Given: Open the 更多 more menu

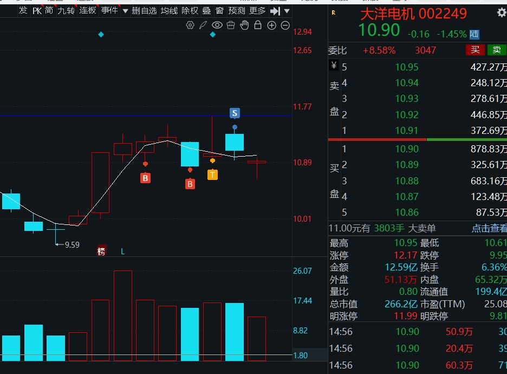Looking at the screenshot, I should click(x=257, y=11).
